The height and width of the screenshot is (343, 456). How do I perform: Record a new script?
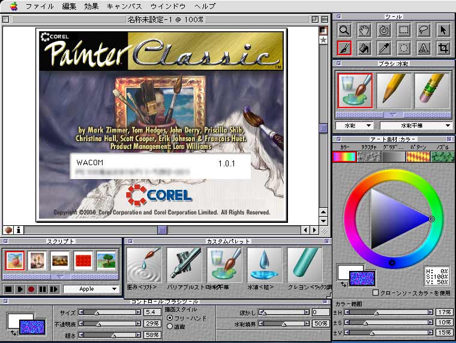tap(31, 289)
